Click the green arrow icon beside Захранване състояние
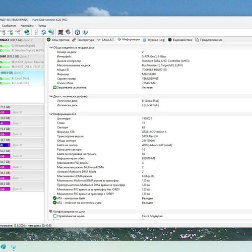The width and height of the screenshot is (252, 252). point(54,87)
